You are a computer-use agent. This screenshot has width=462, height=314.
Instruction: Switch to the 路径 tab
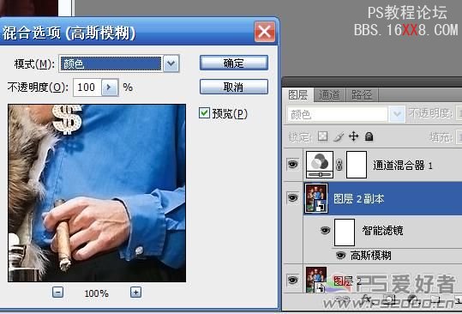point(362,95)
